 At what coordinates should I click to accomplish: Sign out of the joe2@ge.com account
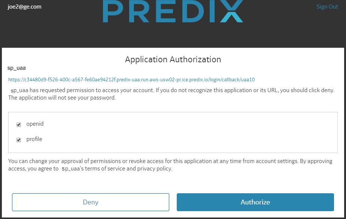click(x=327, y=7)
